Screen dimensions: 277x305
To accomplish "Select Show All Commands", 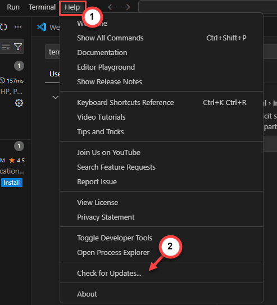I will pyautogui.click(x=161, y=38).
